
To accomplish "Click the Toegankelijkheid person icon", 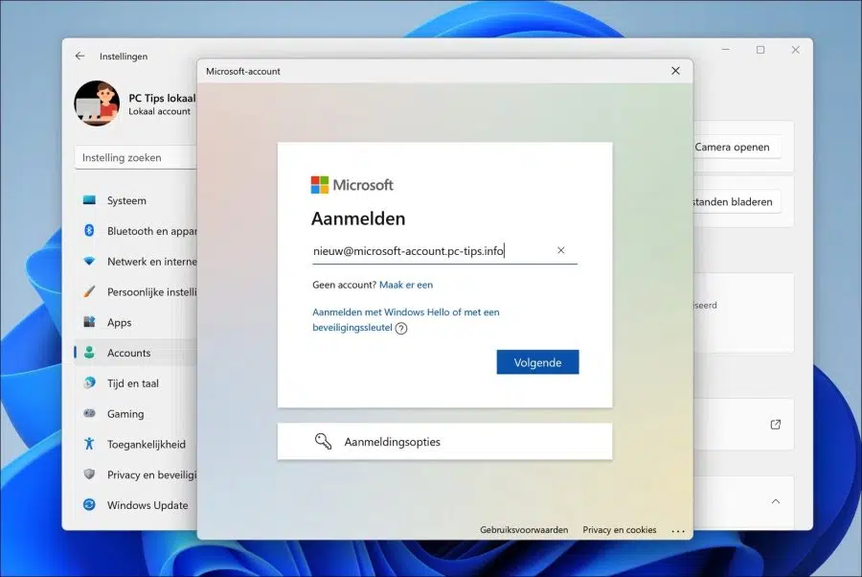I will click(x=89, y=444).
